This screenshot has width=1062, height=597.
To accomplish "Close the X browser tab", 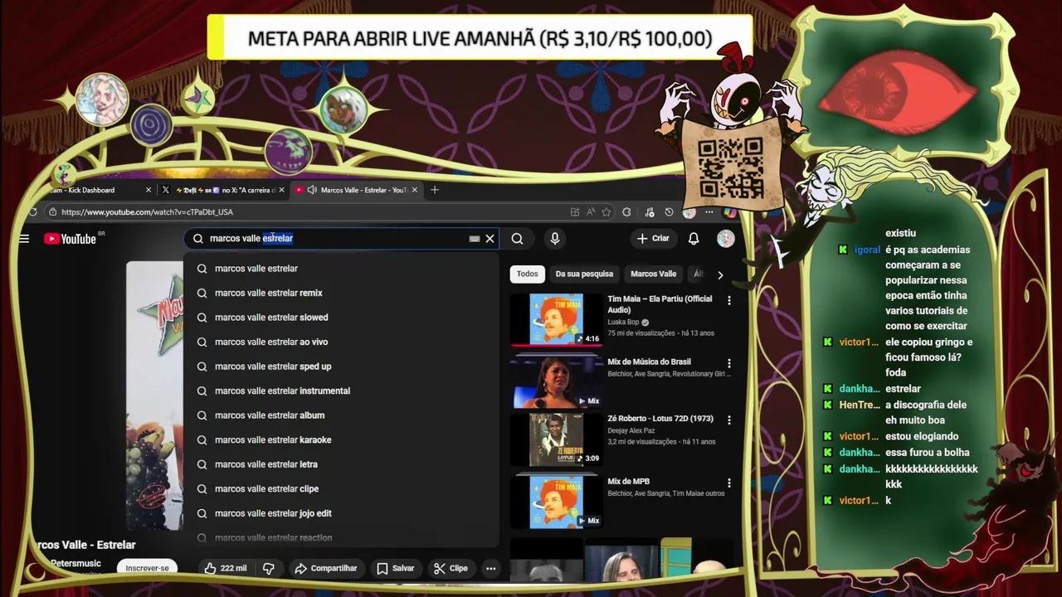I will 281,190.
